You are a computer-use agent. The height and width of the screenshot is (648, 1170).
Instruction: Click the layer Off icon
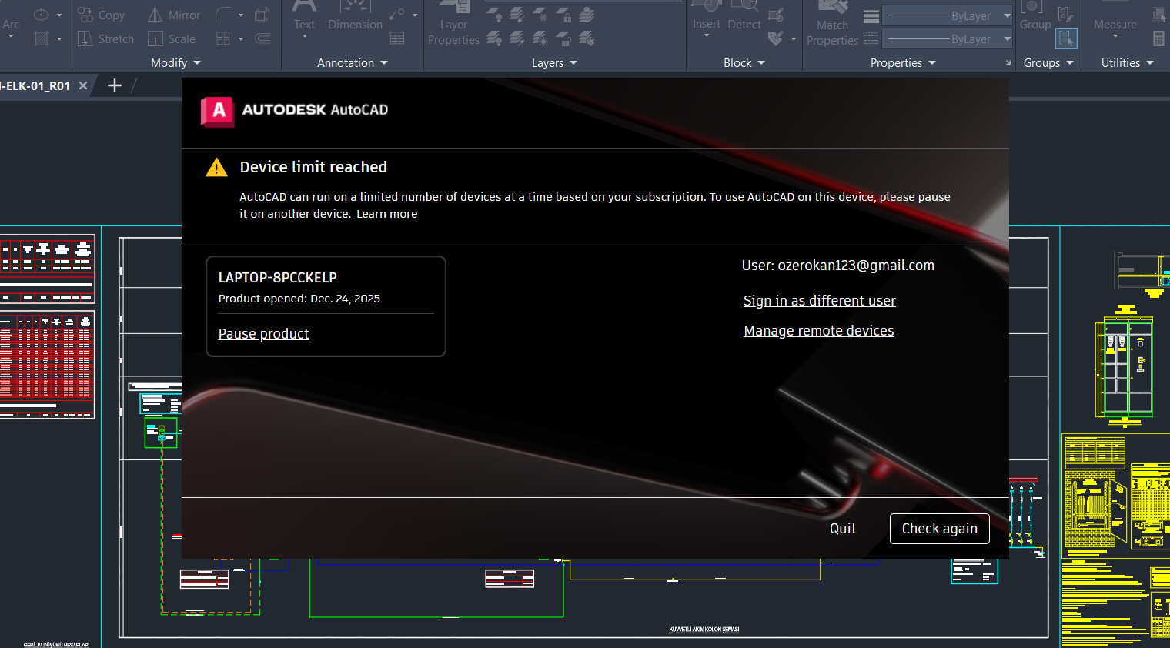pyautogui.click(x=494, y=15)
